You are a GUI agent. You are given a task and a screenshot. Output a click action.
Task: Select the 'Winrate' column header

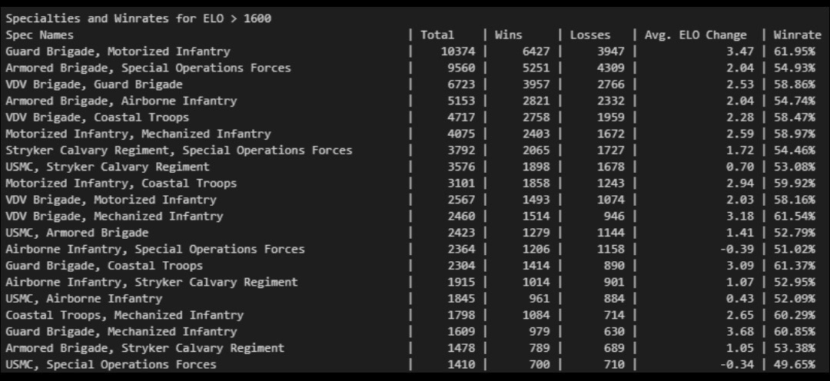(x=797, y=35)
